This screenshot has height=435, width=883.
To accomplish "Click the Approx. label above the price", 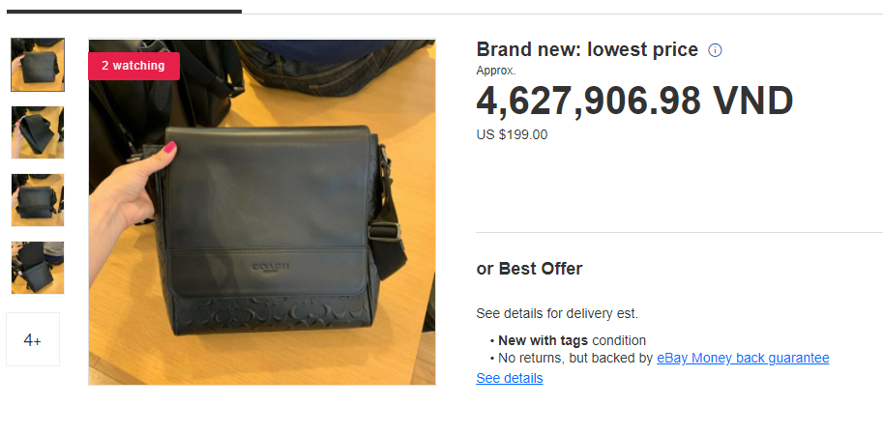I will 496,71.
